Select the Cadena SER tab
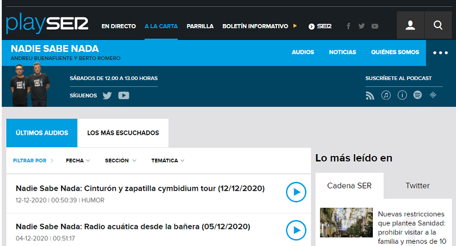 click(x=349, y=185)
